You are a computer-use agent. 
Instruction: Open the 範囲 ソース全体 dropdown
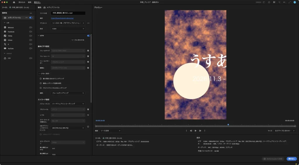click(110, 131)
